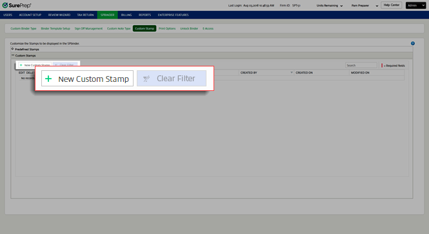The image size is (429, 234).
Task: Select the Custom Stamp tab
Action: (145, 28)
